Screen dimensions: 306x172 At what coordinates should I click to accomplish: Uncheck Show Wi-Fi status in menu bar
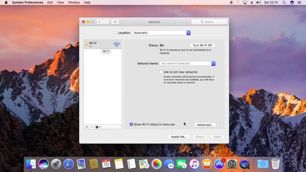tap(131, 124)
